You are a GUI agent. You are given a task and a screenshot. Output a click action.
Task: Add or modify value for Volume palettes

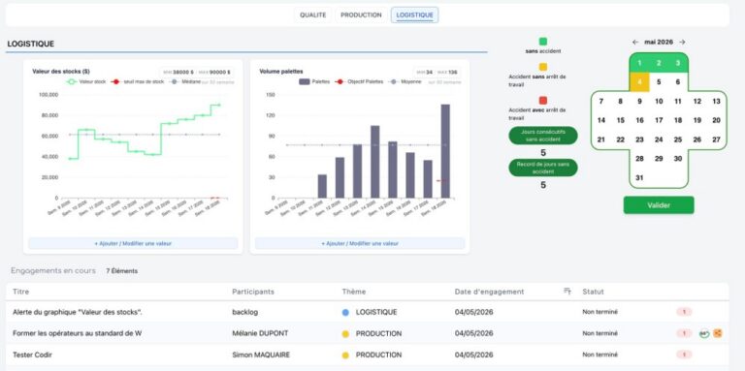(360, 243)
